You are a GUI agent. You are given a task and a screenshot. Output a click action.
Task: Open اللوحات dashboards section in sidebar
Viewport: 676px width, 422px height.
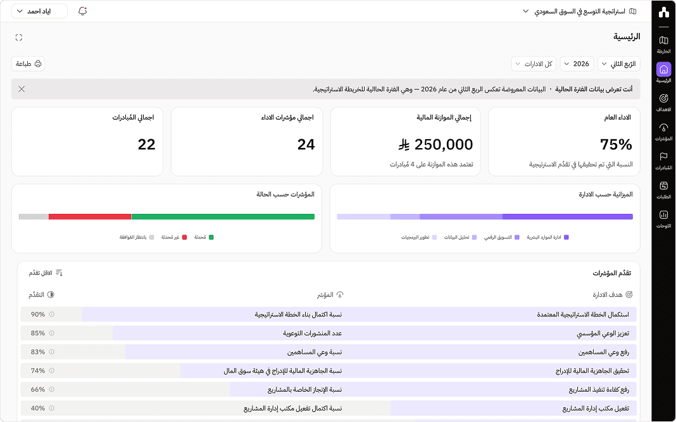[x=663, y=219]
